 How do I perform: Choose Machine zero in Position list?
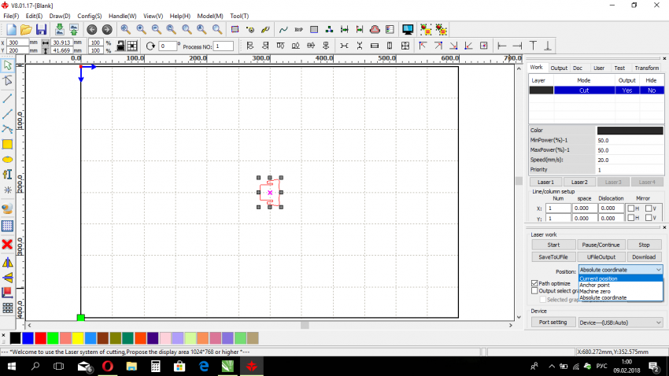click(596, 291)
